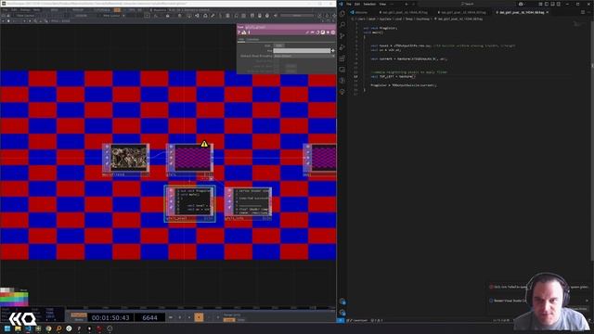
Task: Click the info 'i' icon in parameter panel
Action: tap(249, 32)
